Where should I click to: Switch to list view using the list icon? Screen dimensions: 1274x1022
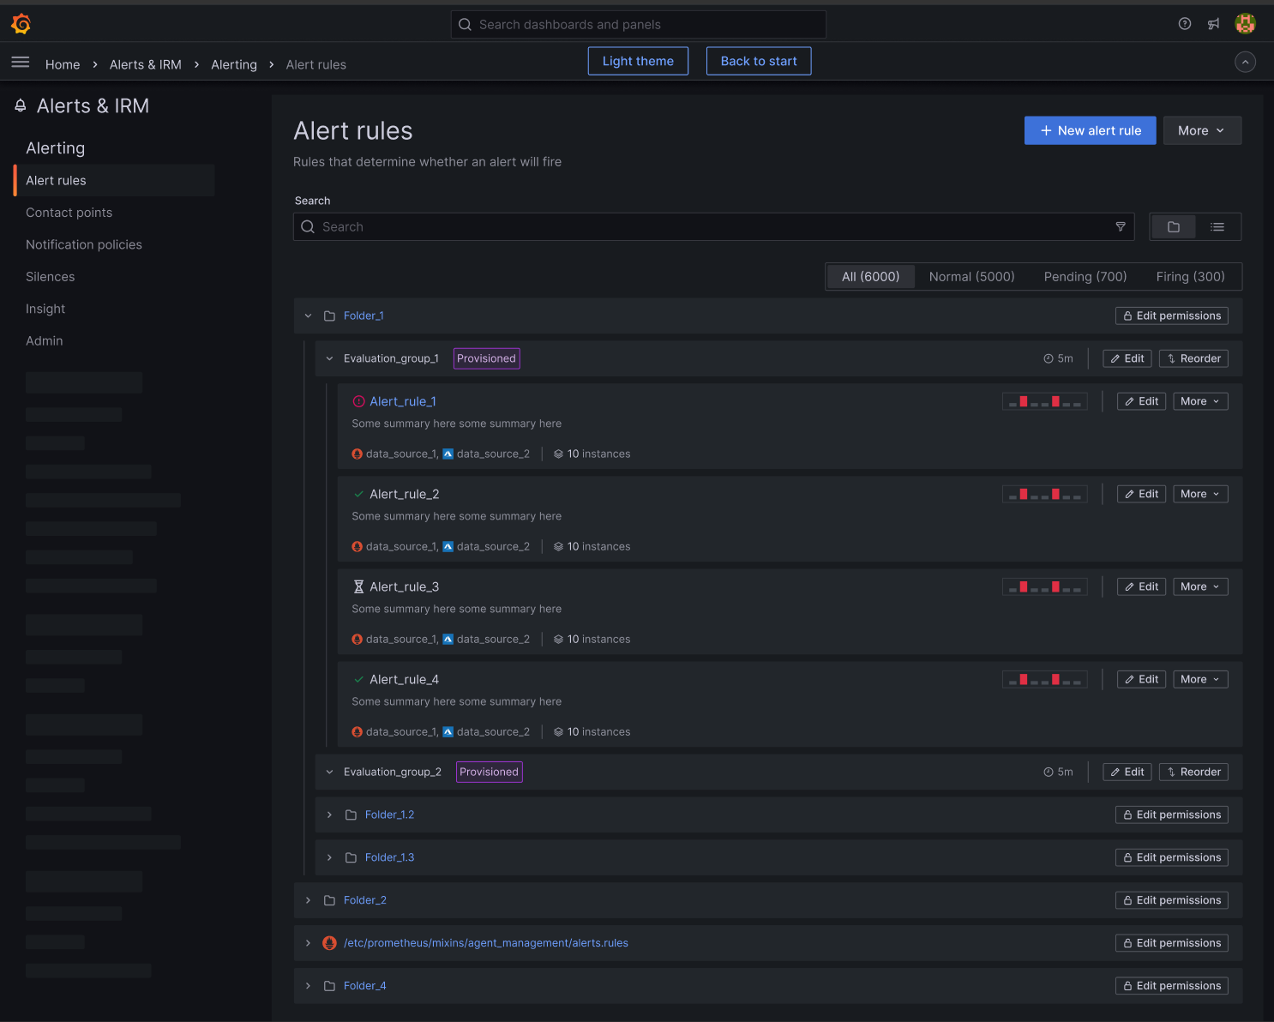point(1217,226)
